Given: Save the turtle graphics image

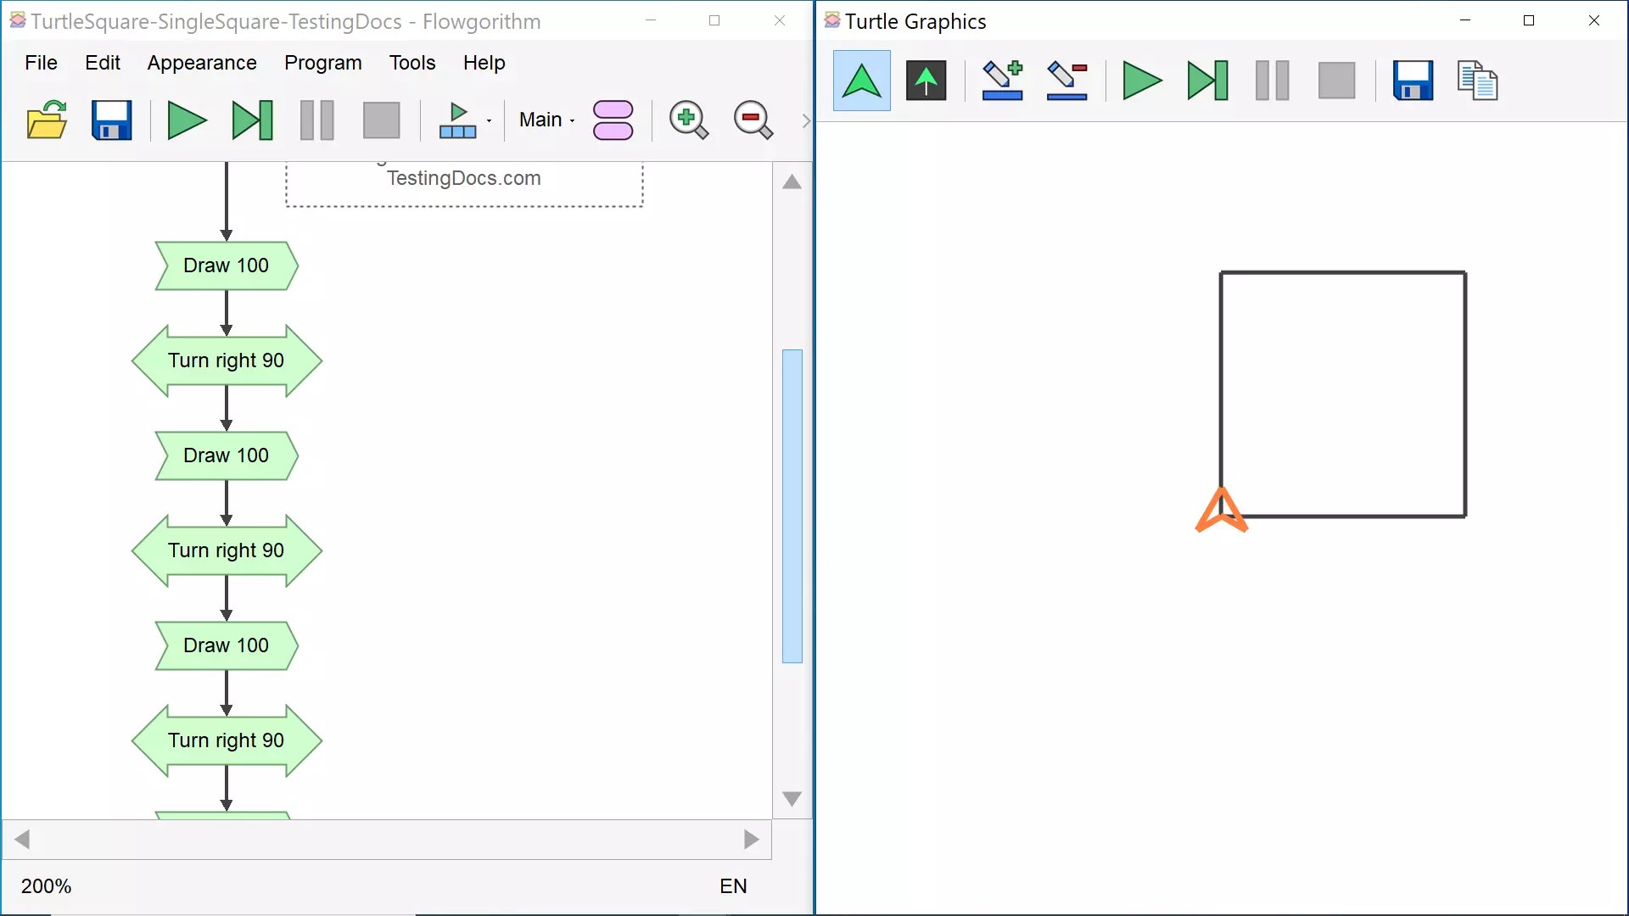Looking at the screenshot, I should [1413, 81].
